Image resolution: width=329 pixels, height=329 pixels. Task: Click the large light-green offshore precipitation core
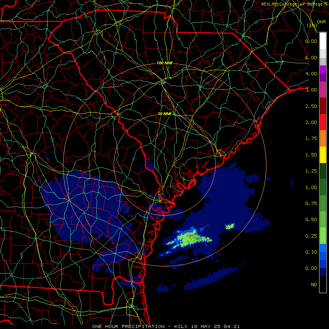tap(191, 239)
